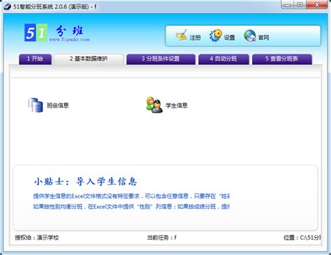Image resolution: width=331 pixels, height=255 pixels.
Task: Click the 学生信息 people icon
Action: [154, 105]
